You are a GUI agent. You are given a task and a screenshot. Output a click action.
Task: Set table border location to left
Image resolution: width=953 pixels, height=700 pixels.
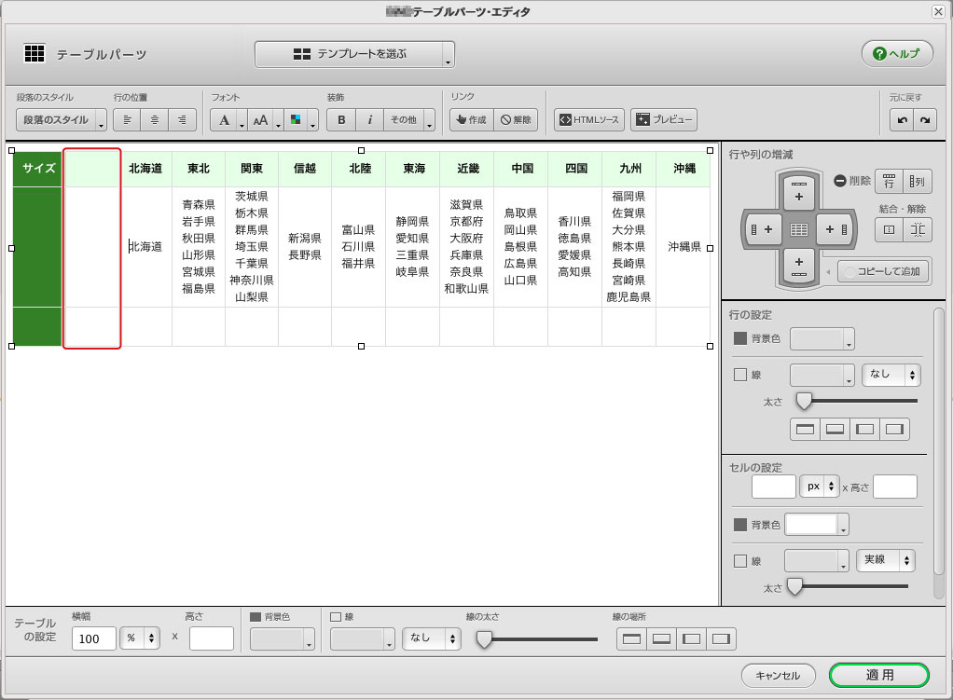click(691, 638)
